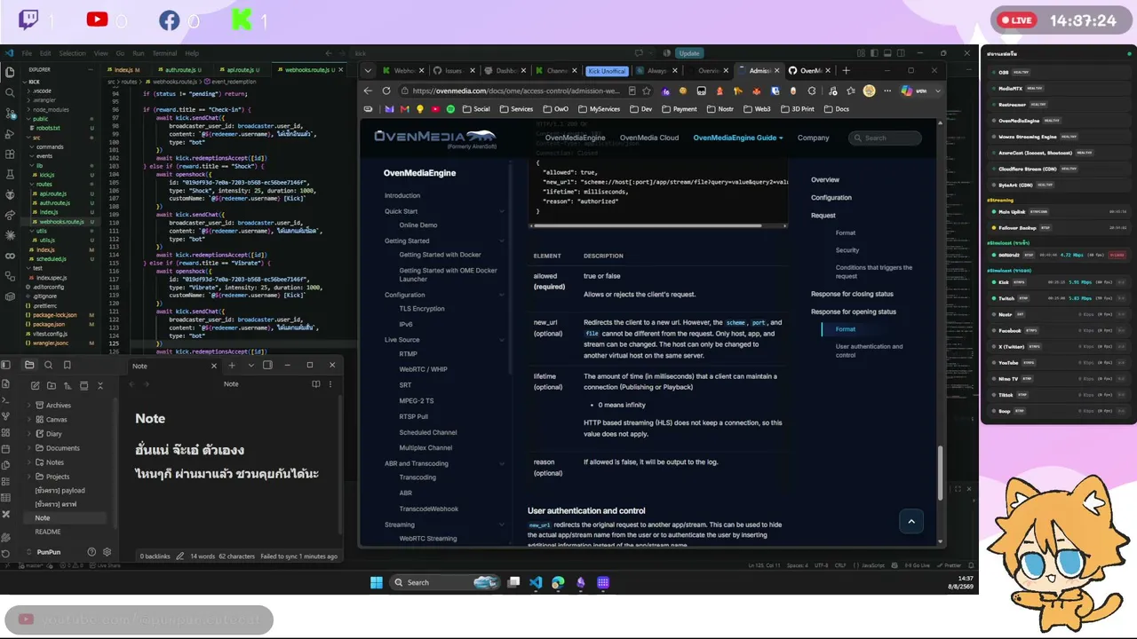1137x639 pixels.
Task: Click Twitch icon in stream overlay header
Action: tap(28, 20)
